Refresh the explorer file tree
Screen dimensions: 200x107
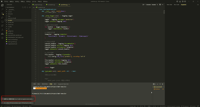click(x=28, y=7)
